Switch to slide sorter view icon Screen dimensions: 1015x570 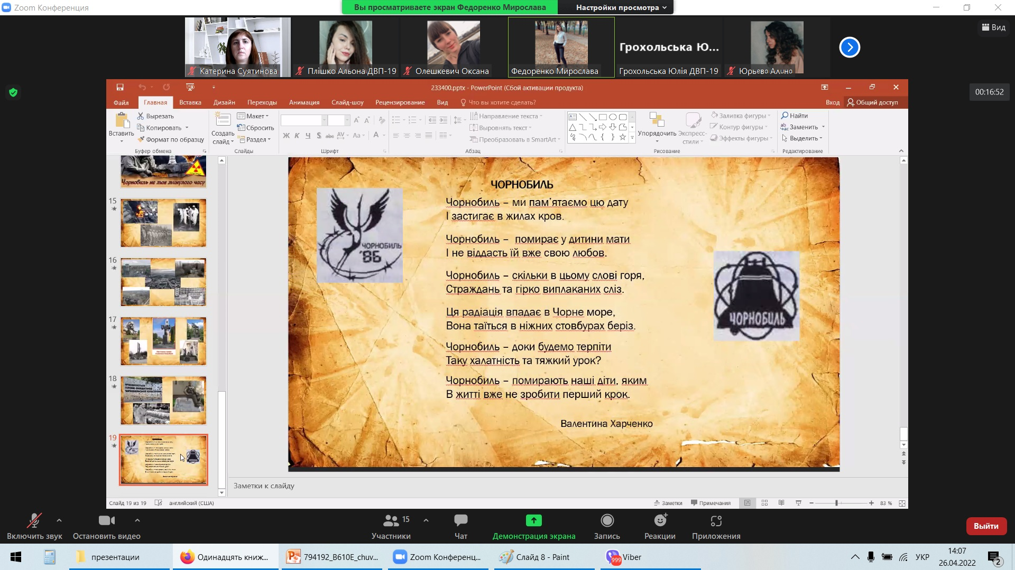pyautogui.click(x=764, y=503)
